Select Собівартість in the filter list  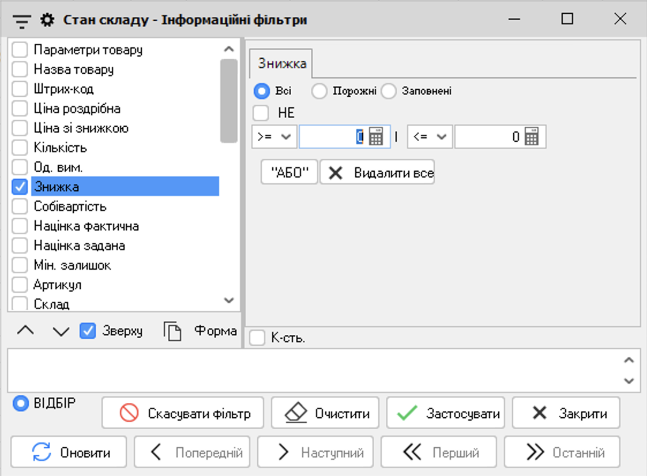[70, 206]
